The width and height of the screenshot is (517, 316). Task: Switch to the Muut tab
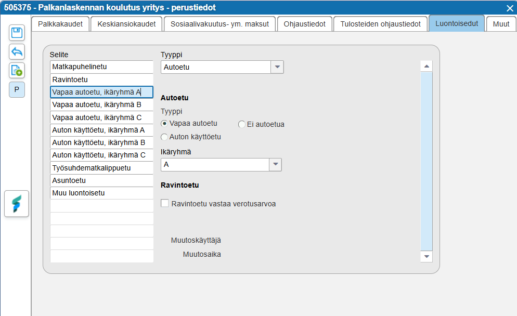click(x=501, y=24)
